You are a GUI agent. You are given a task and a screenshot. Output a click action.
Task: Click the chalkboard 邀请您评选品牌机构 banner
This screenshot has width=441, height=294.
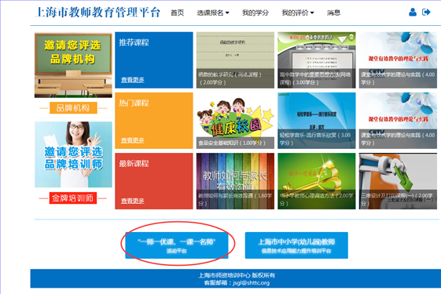click(x=73, y=65)
